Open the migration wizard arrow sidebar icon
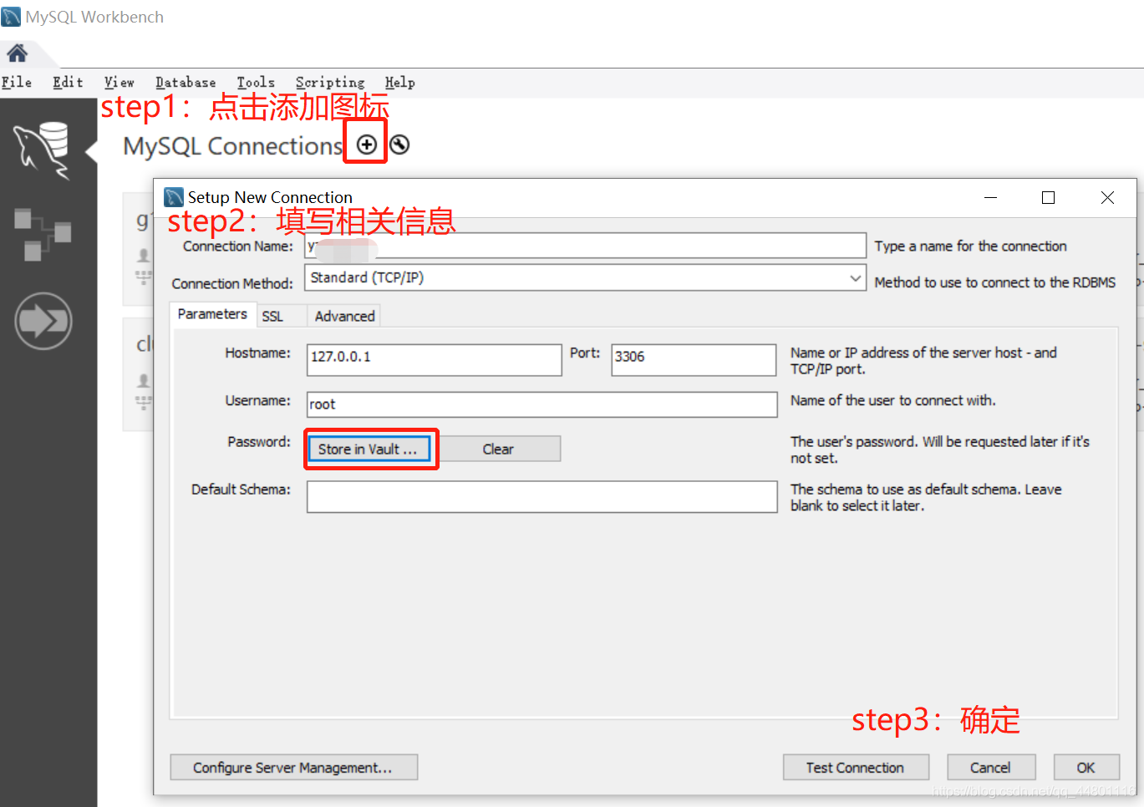1144x807 pixels. pyautogui.click(x=43, y=321)
